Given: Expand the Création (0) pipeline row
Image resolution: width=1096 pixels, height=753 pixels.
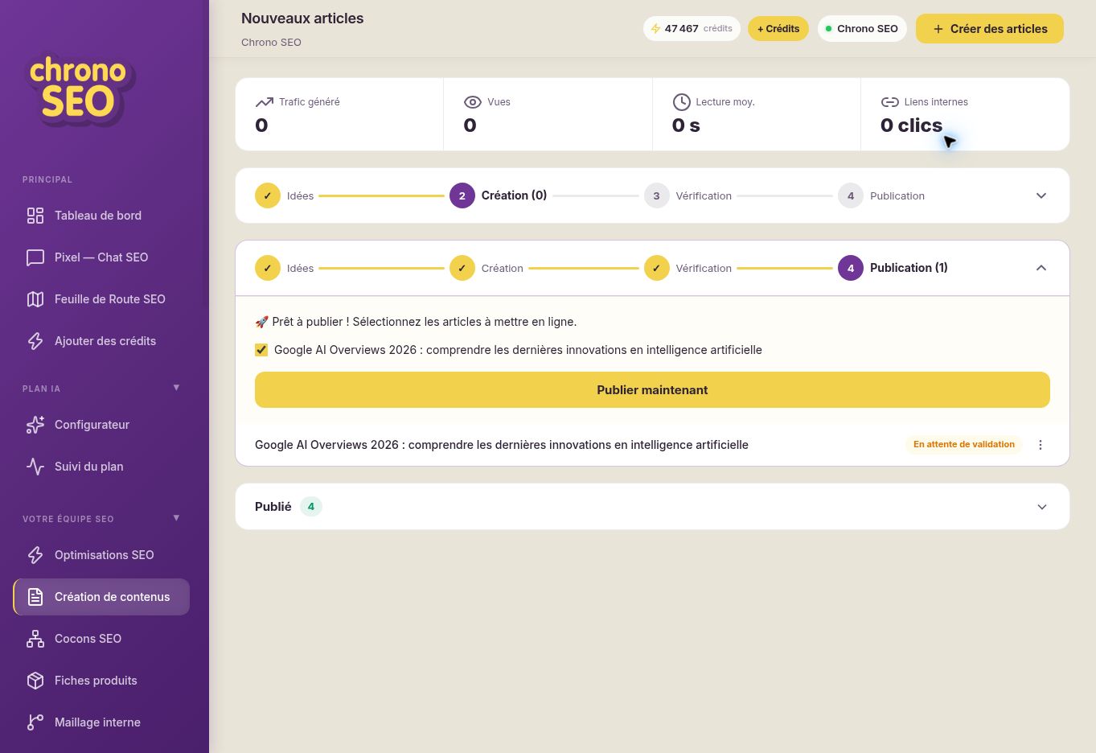Looking at the screenshot, I should coord(1041,195).
